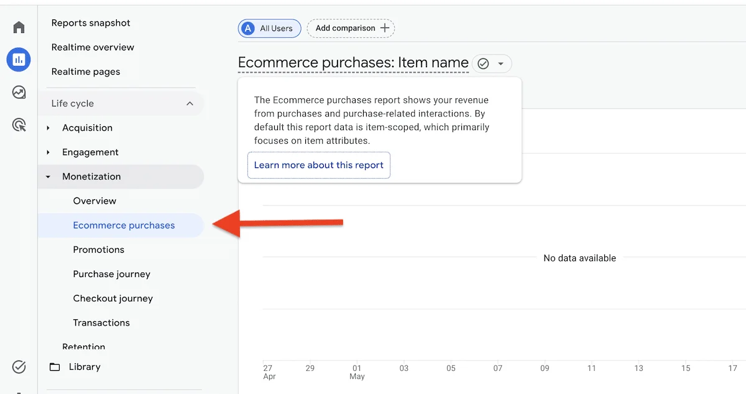
Task: Collapse the Monetization tree arrow
Action: [48, 177]
